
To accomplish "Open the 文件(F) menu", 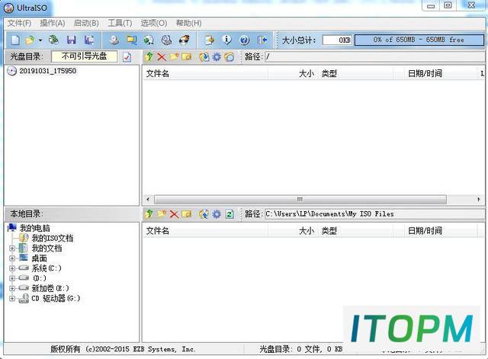I will 19,23.
